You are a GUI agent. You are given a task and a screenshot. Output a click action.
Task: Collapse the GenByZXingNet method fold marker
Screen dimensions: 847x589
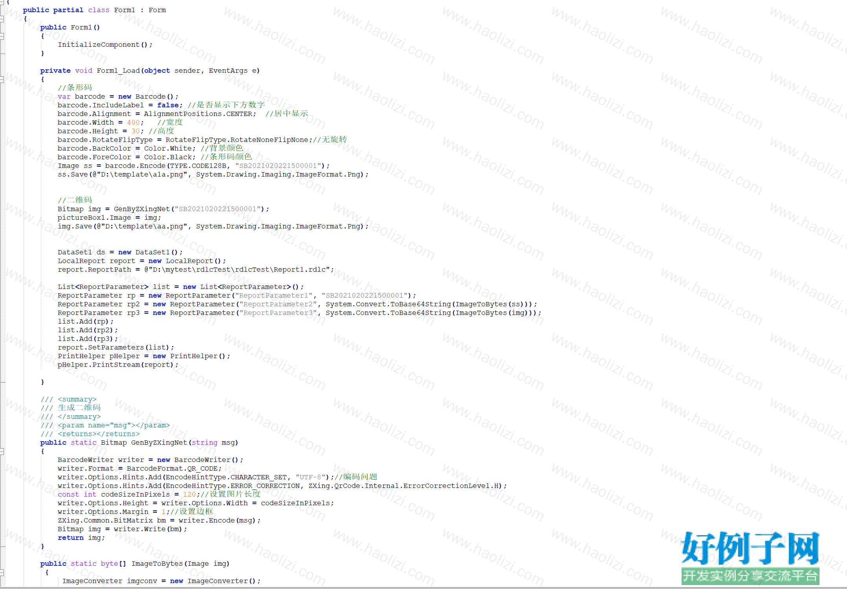pyautogui.click(x=2, y=451)
